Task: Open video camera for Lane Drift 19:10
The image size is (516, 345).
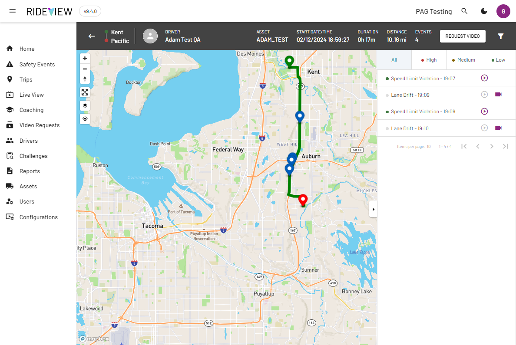Action: (x=498, y=128)
